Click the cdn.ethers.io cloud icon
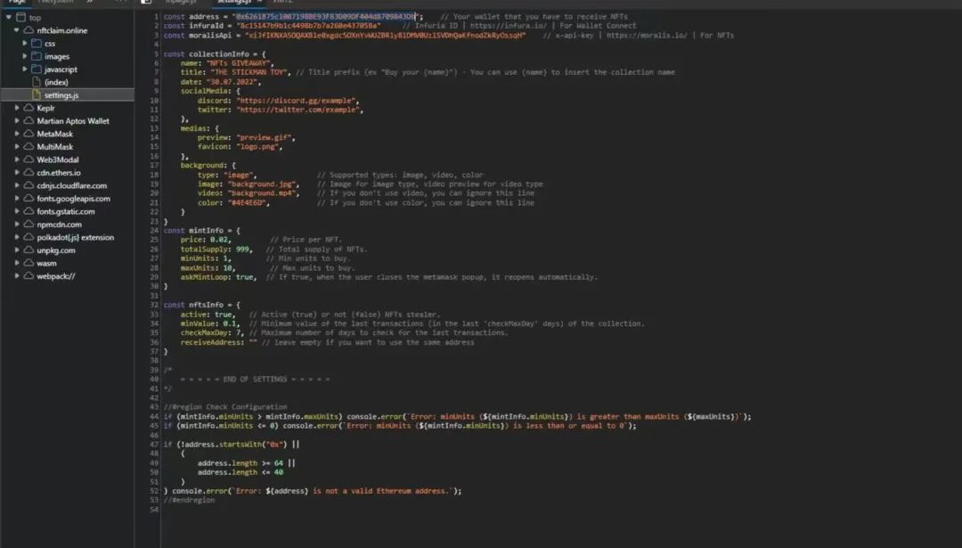The width and height of the screenshot is (962, 548). [x=29, y=173]
